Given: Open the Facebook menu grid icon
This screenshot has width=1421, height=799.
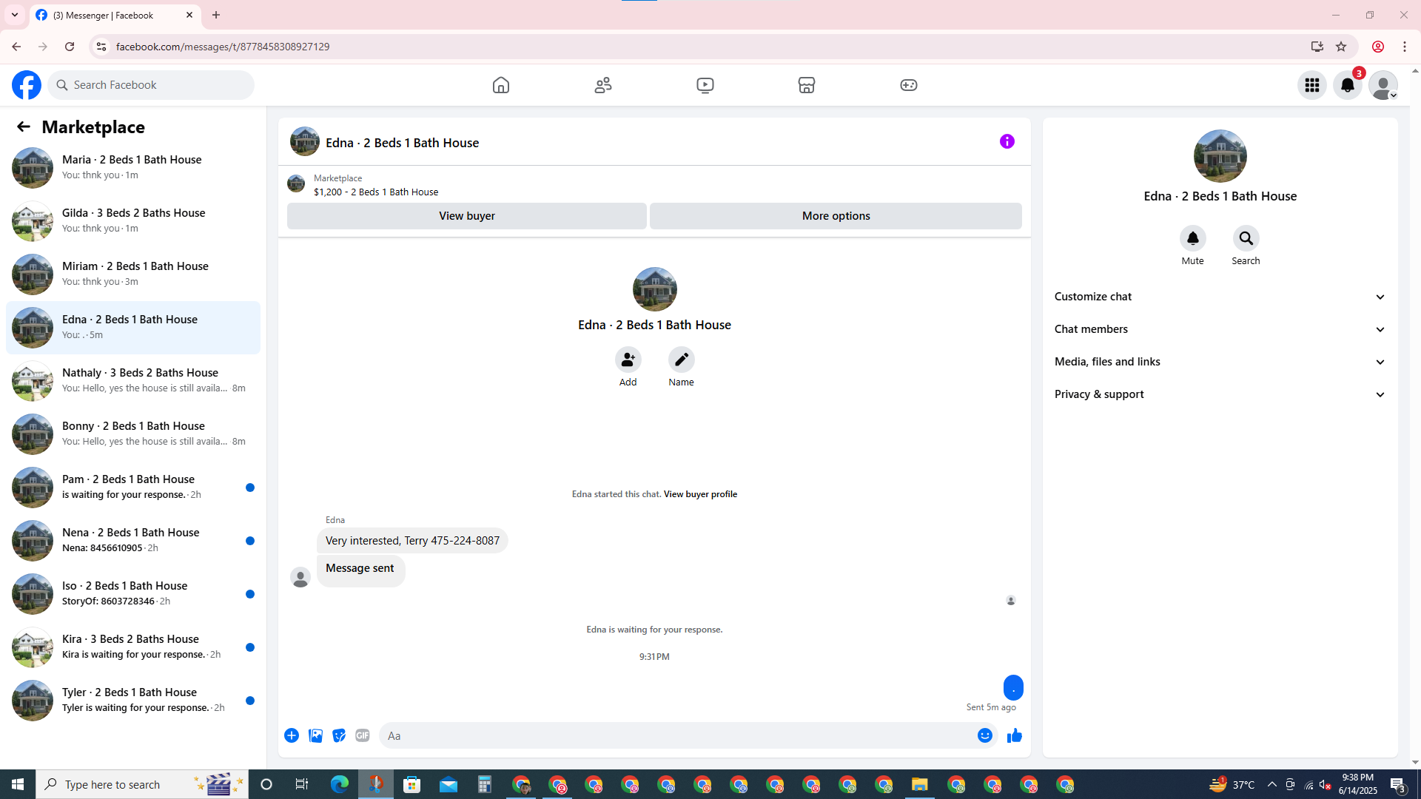Looking at the screenshot, I should click(x=1312, y=85).
